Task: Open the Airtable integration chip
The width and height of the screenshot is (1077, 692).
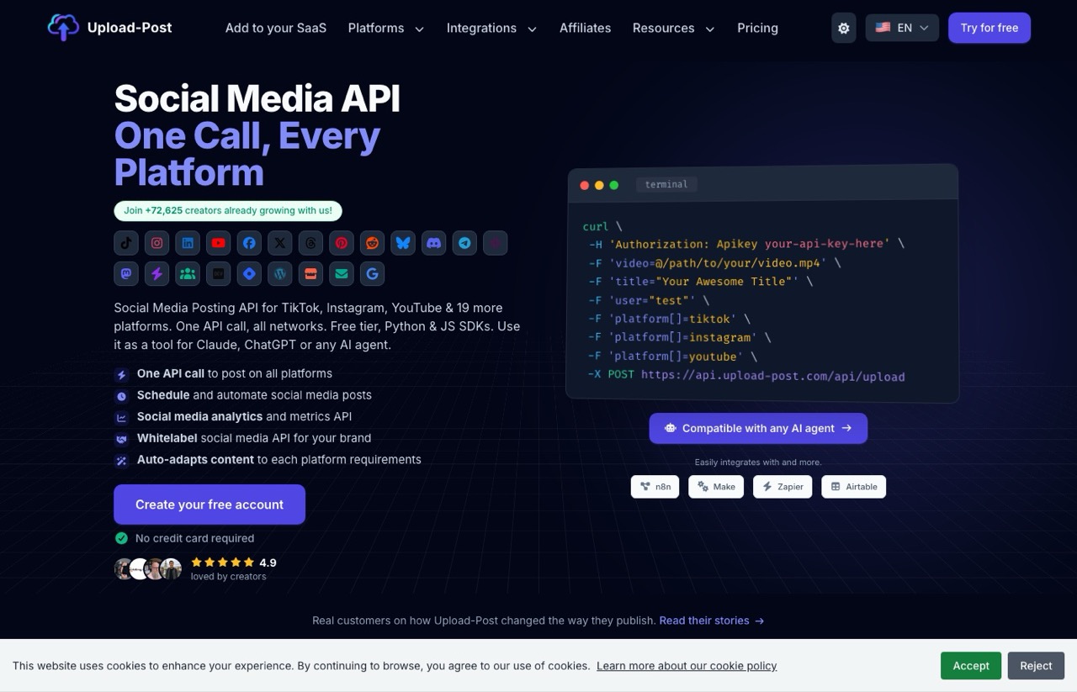Action: [x=854, y=487]
